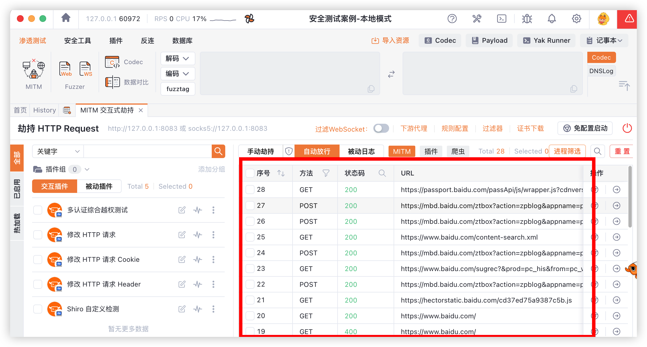Open the Web Fuzzer icon
Viewport: 647px width, 347px height.
(65, 69)
